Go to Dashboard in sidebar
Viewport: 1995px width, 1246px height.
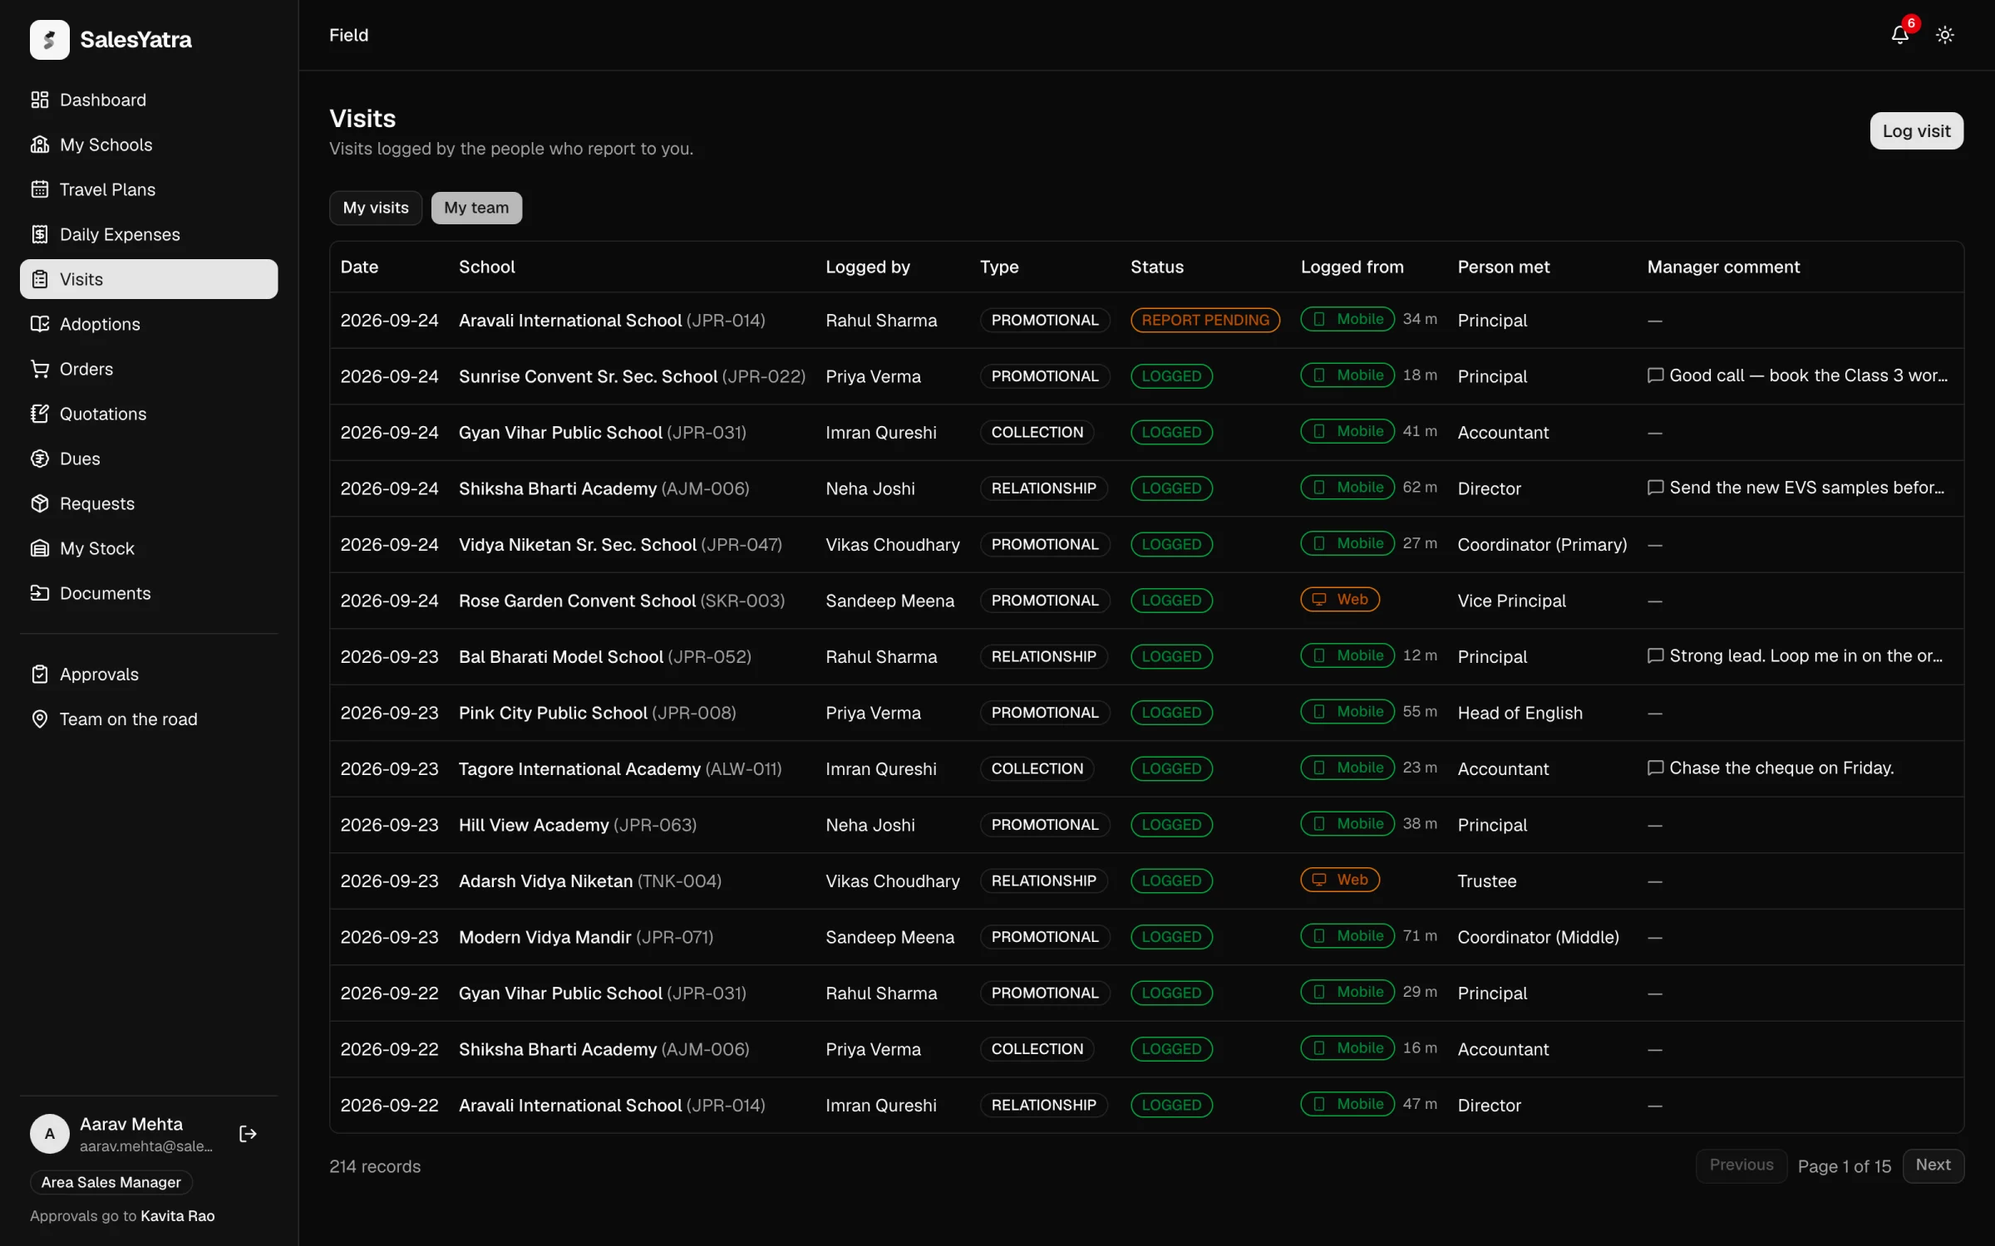coord(149,100)
